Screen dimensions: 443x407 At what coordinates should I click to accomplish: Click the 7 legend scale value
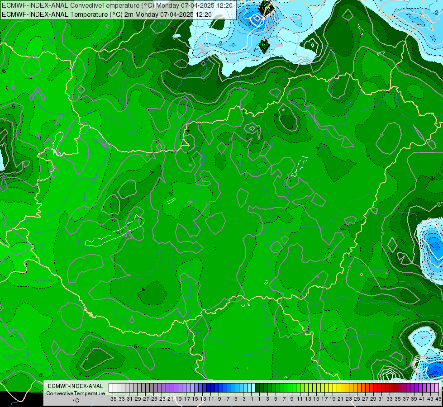pos(283,399)
